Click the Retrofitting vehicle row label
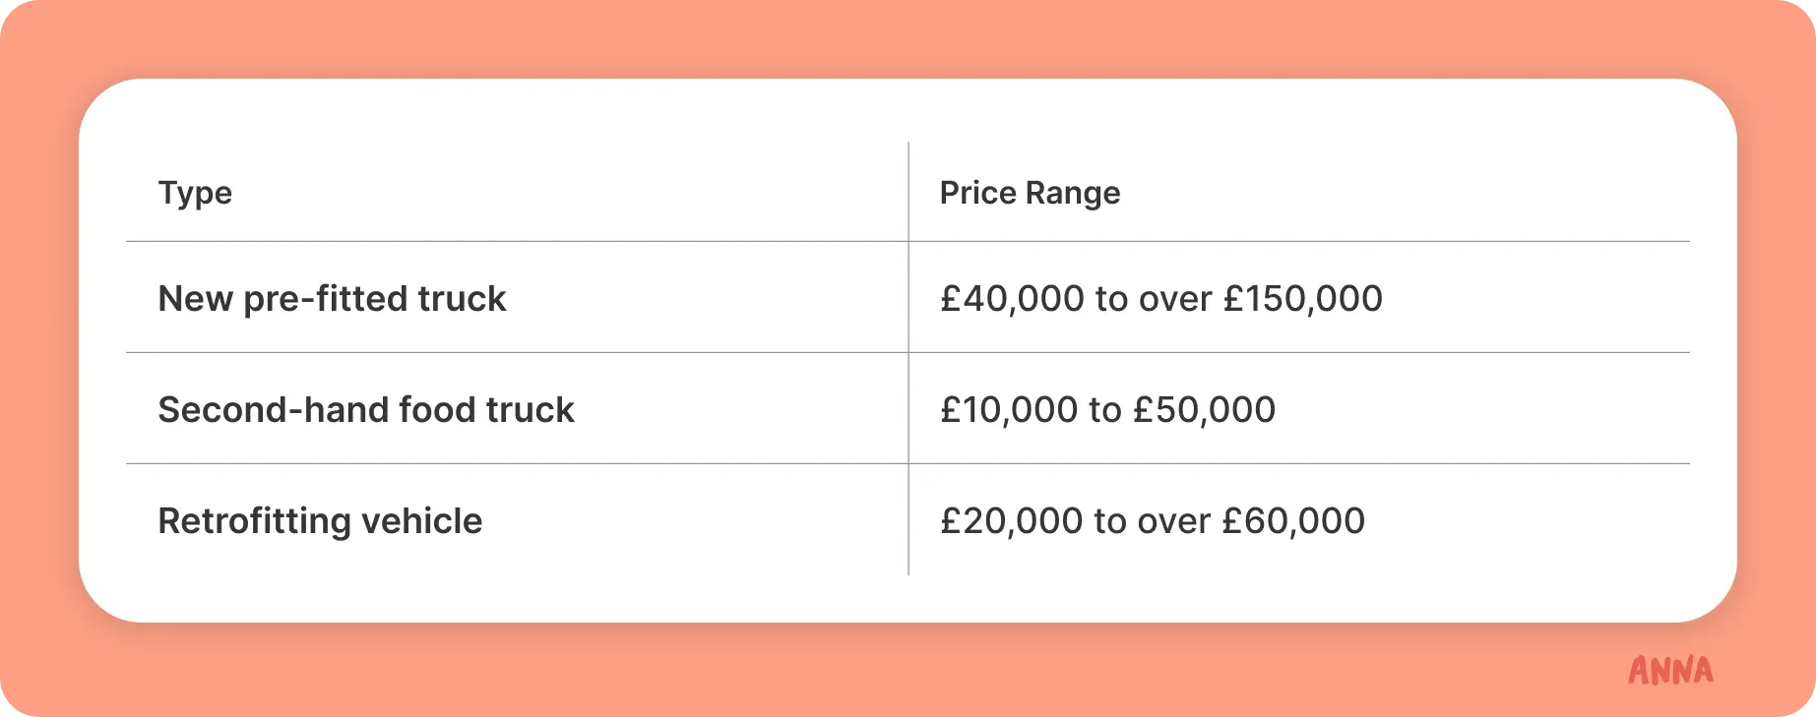Image resolution: width=1816 pixels, height=717 pixels. pos(320,521)
